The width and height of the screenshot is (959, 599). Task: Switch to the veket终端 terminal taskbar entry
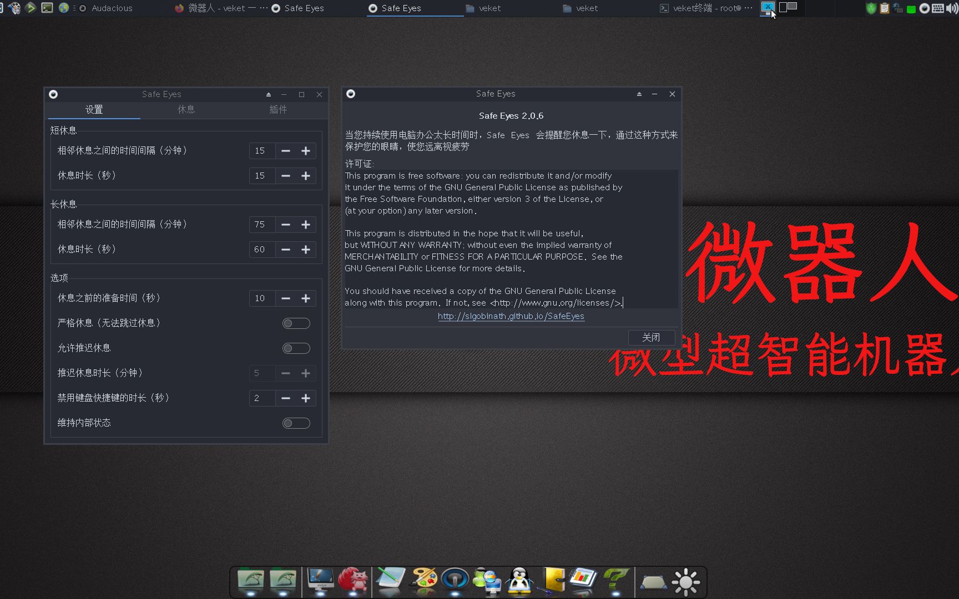point(706,8)
